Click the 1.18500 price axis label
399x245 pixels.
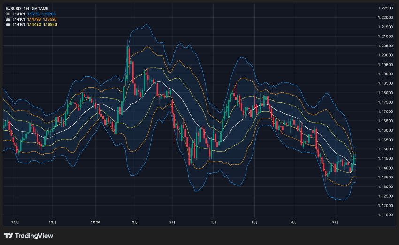point(385,83)
